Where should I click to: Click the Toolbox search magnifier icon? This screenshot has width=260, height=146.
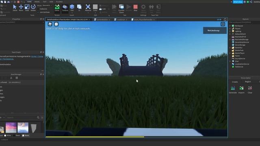click(38, 118)
